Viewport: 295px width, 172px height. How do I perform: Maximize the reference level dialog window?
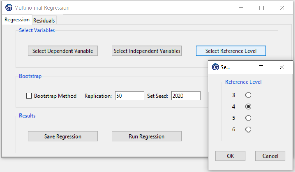point(261,67)
